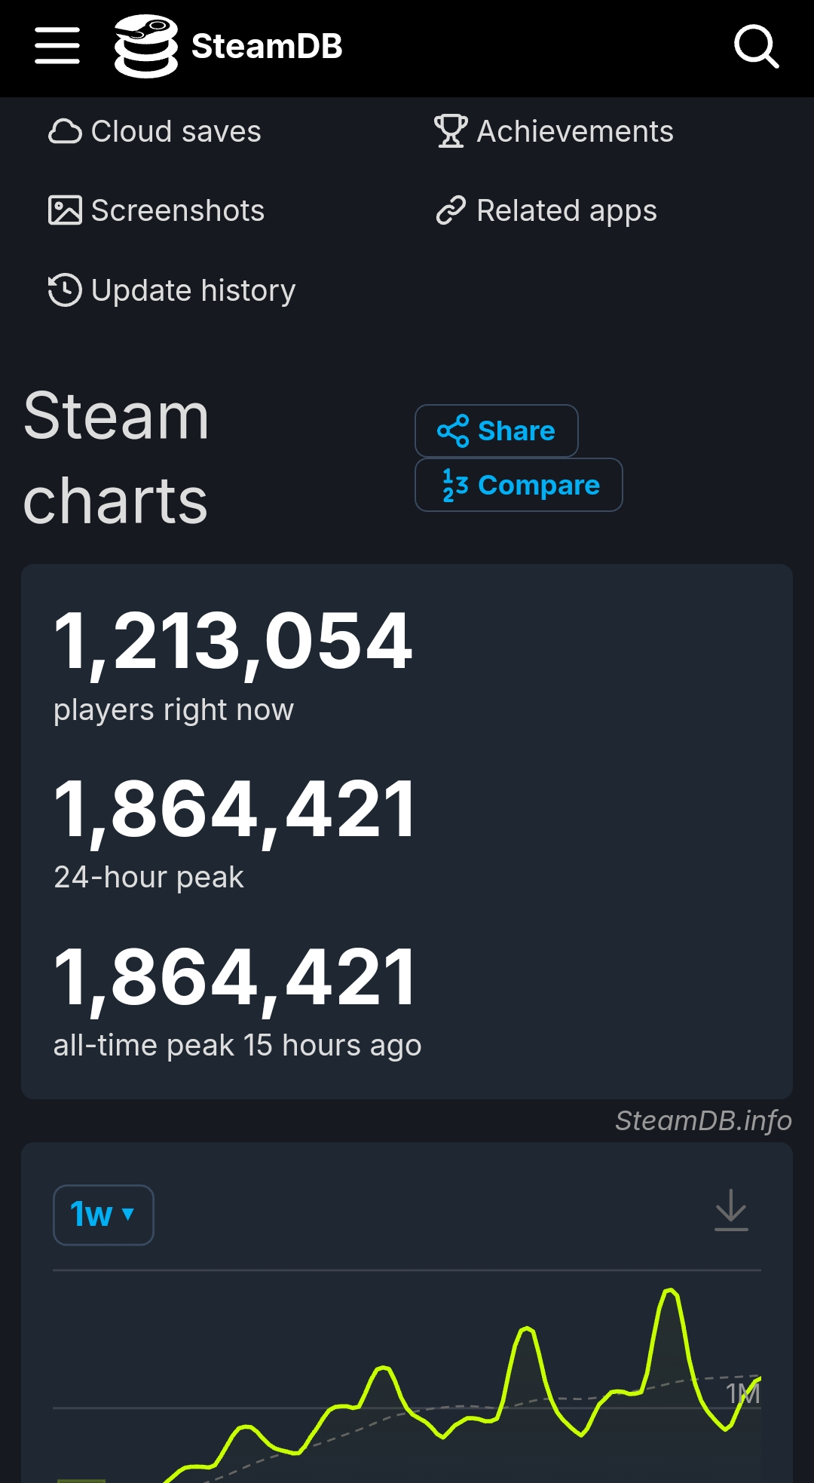Open the 1w time range dropdown
This screenshot has height=1483, width=814.
103,1215
